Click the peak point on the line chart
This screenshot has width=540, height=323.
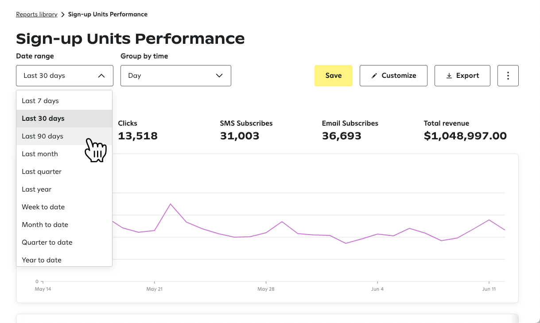point(171,204)
